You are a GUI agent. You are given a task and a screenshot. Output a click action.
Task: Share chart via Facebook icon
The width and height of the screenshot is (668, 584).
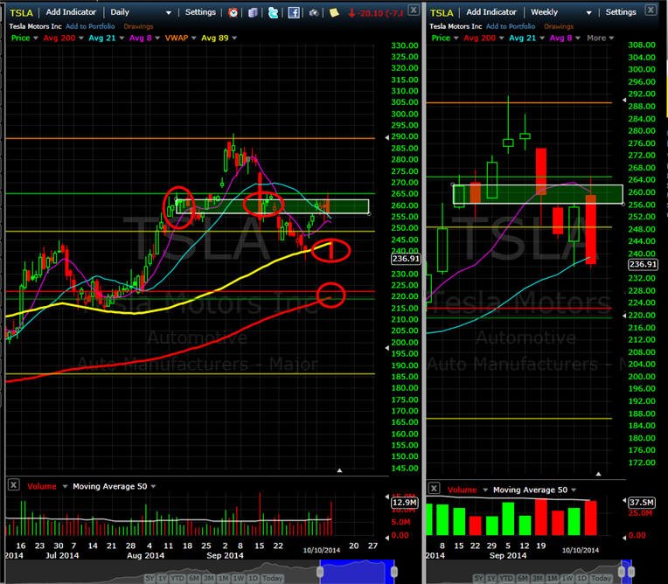coord(294,12)
